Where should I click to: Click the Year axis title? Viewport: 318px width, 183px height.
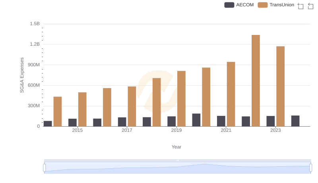pyautogui.click(x=176, y=147)
